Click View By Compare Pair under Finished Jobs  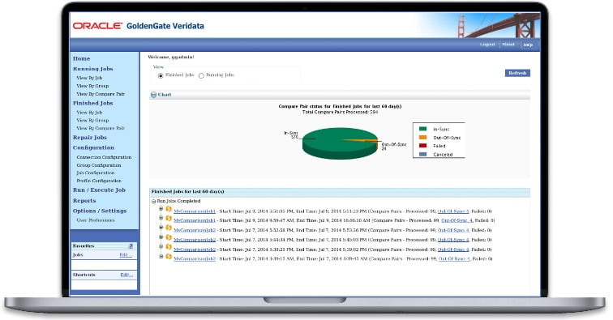[101, 128]
